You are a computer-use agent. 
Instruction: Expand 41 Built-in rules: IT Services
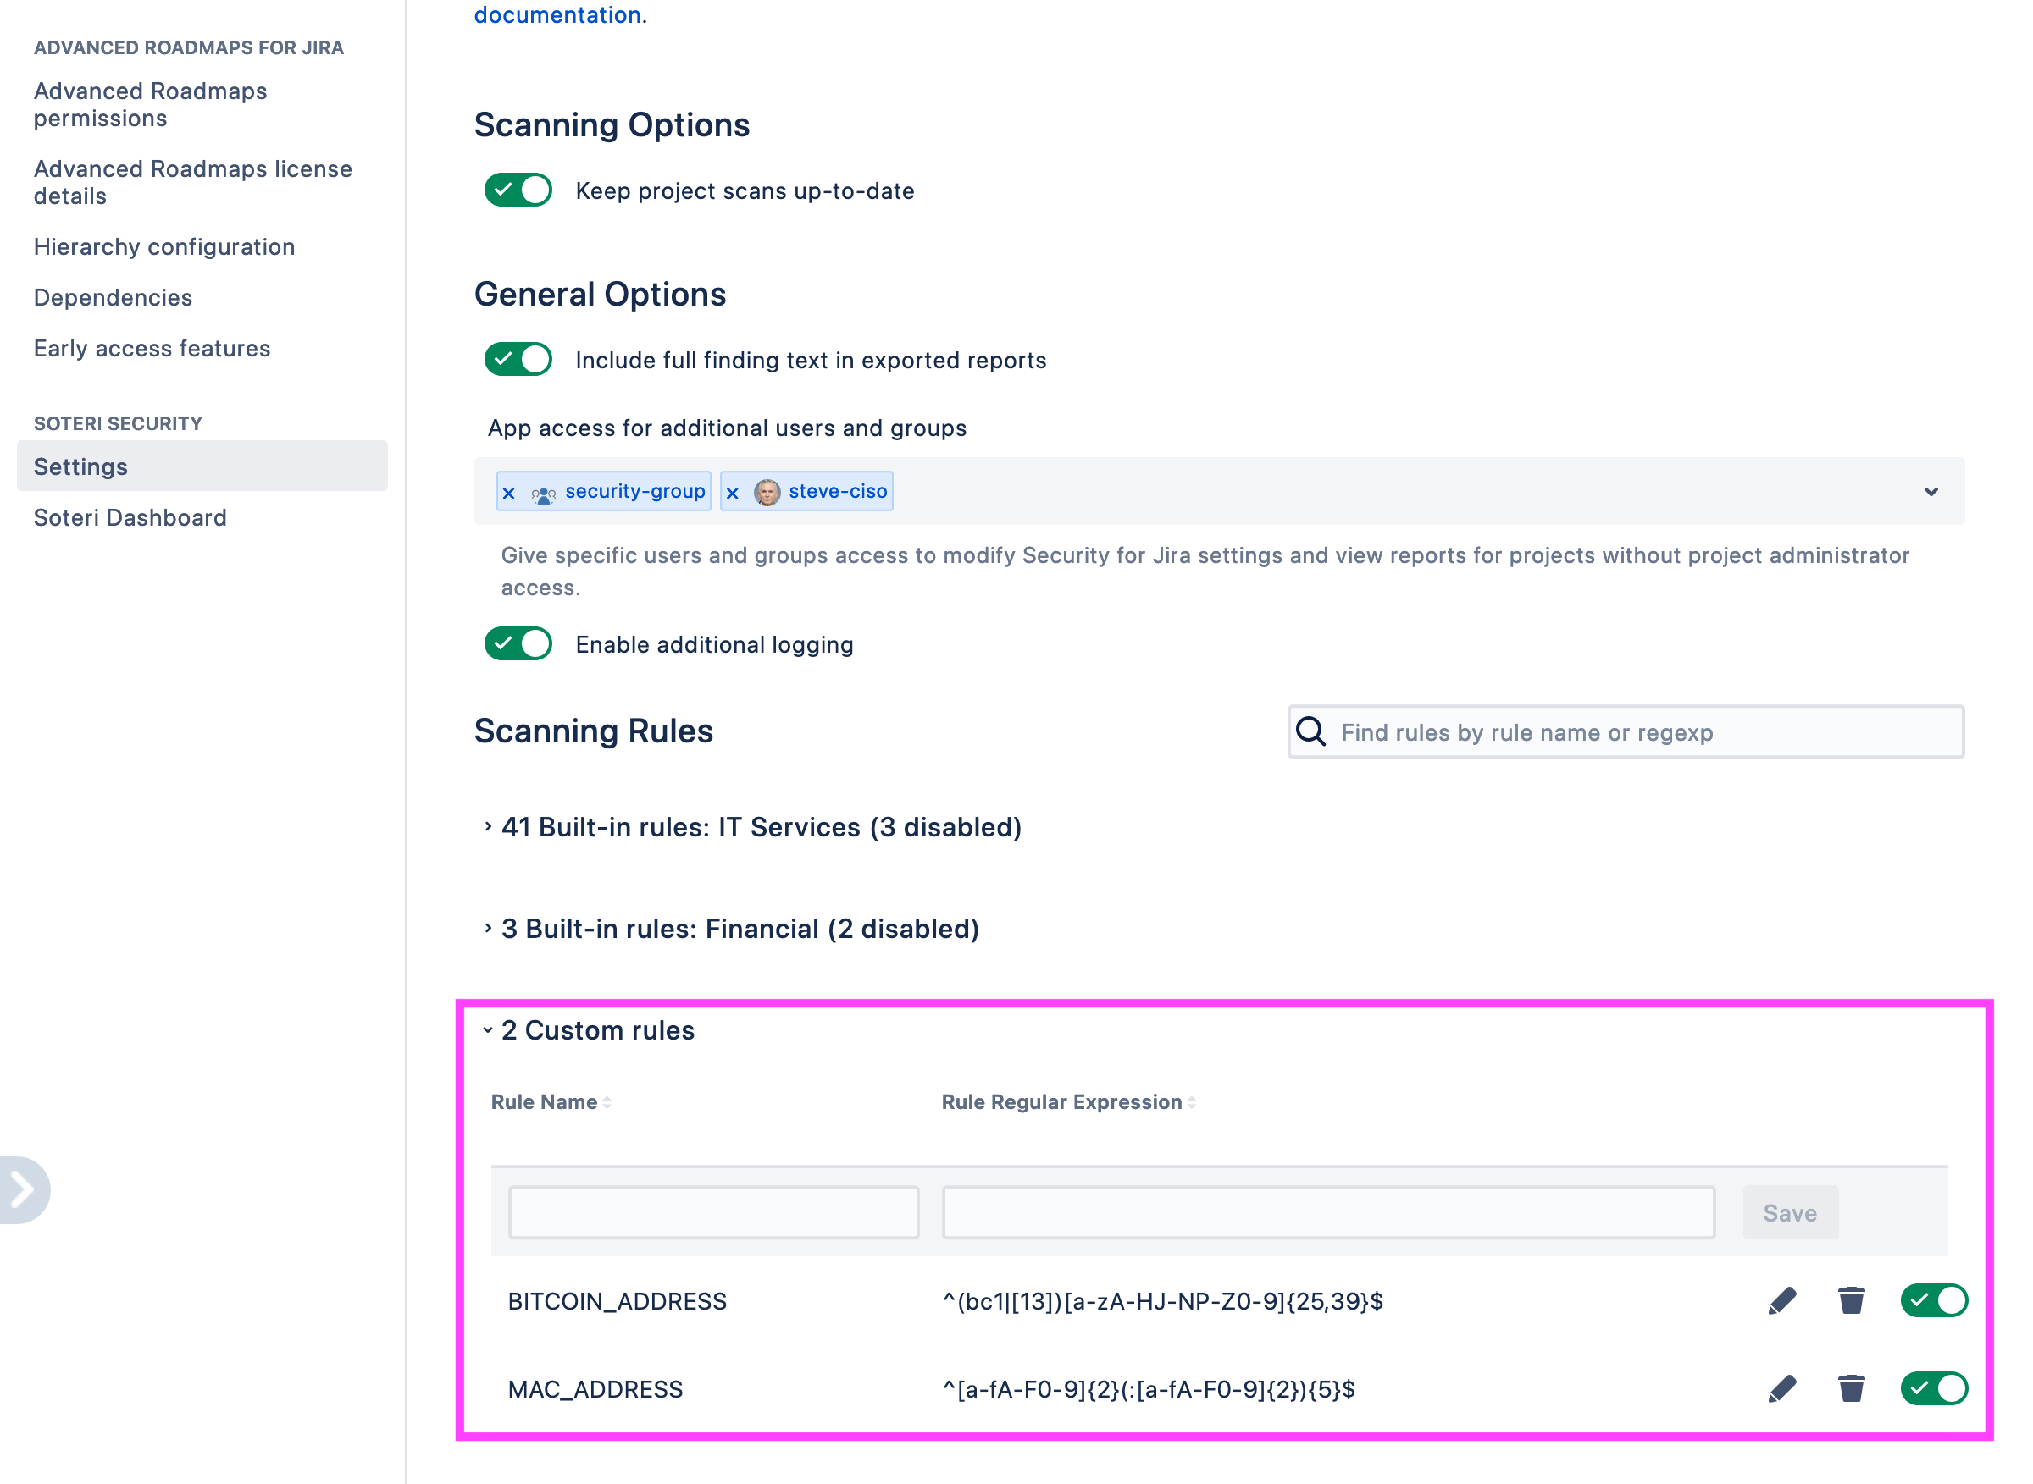tap(761, 826)
